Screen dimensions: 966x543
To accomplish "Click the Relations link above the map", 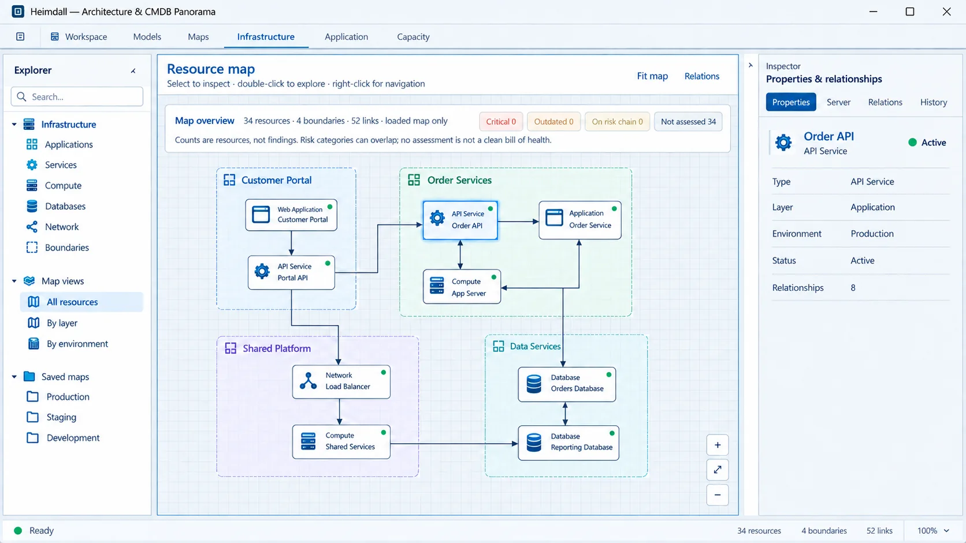I will coord(702,76).
